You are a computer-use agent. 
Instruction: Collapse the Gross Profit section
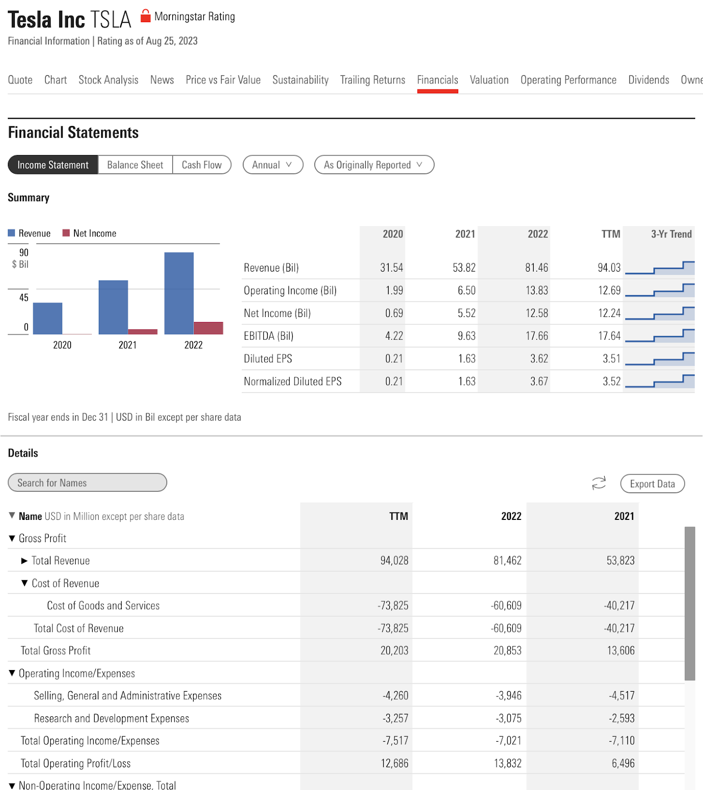tap(12, 539)
